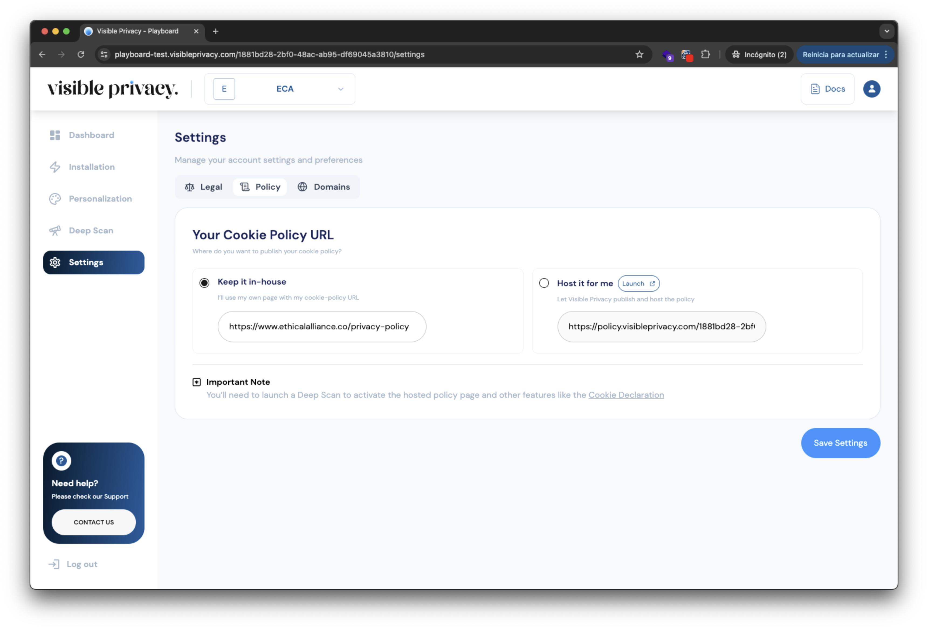Click the Save Settings button

(x=840, y=443)
